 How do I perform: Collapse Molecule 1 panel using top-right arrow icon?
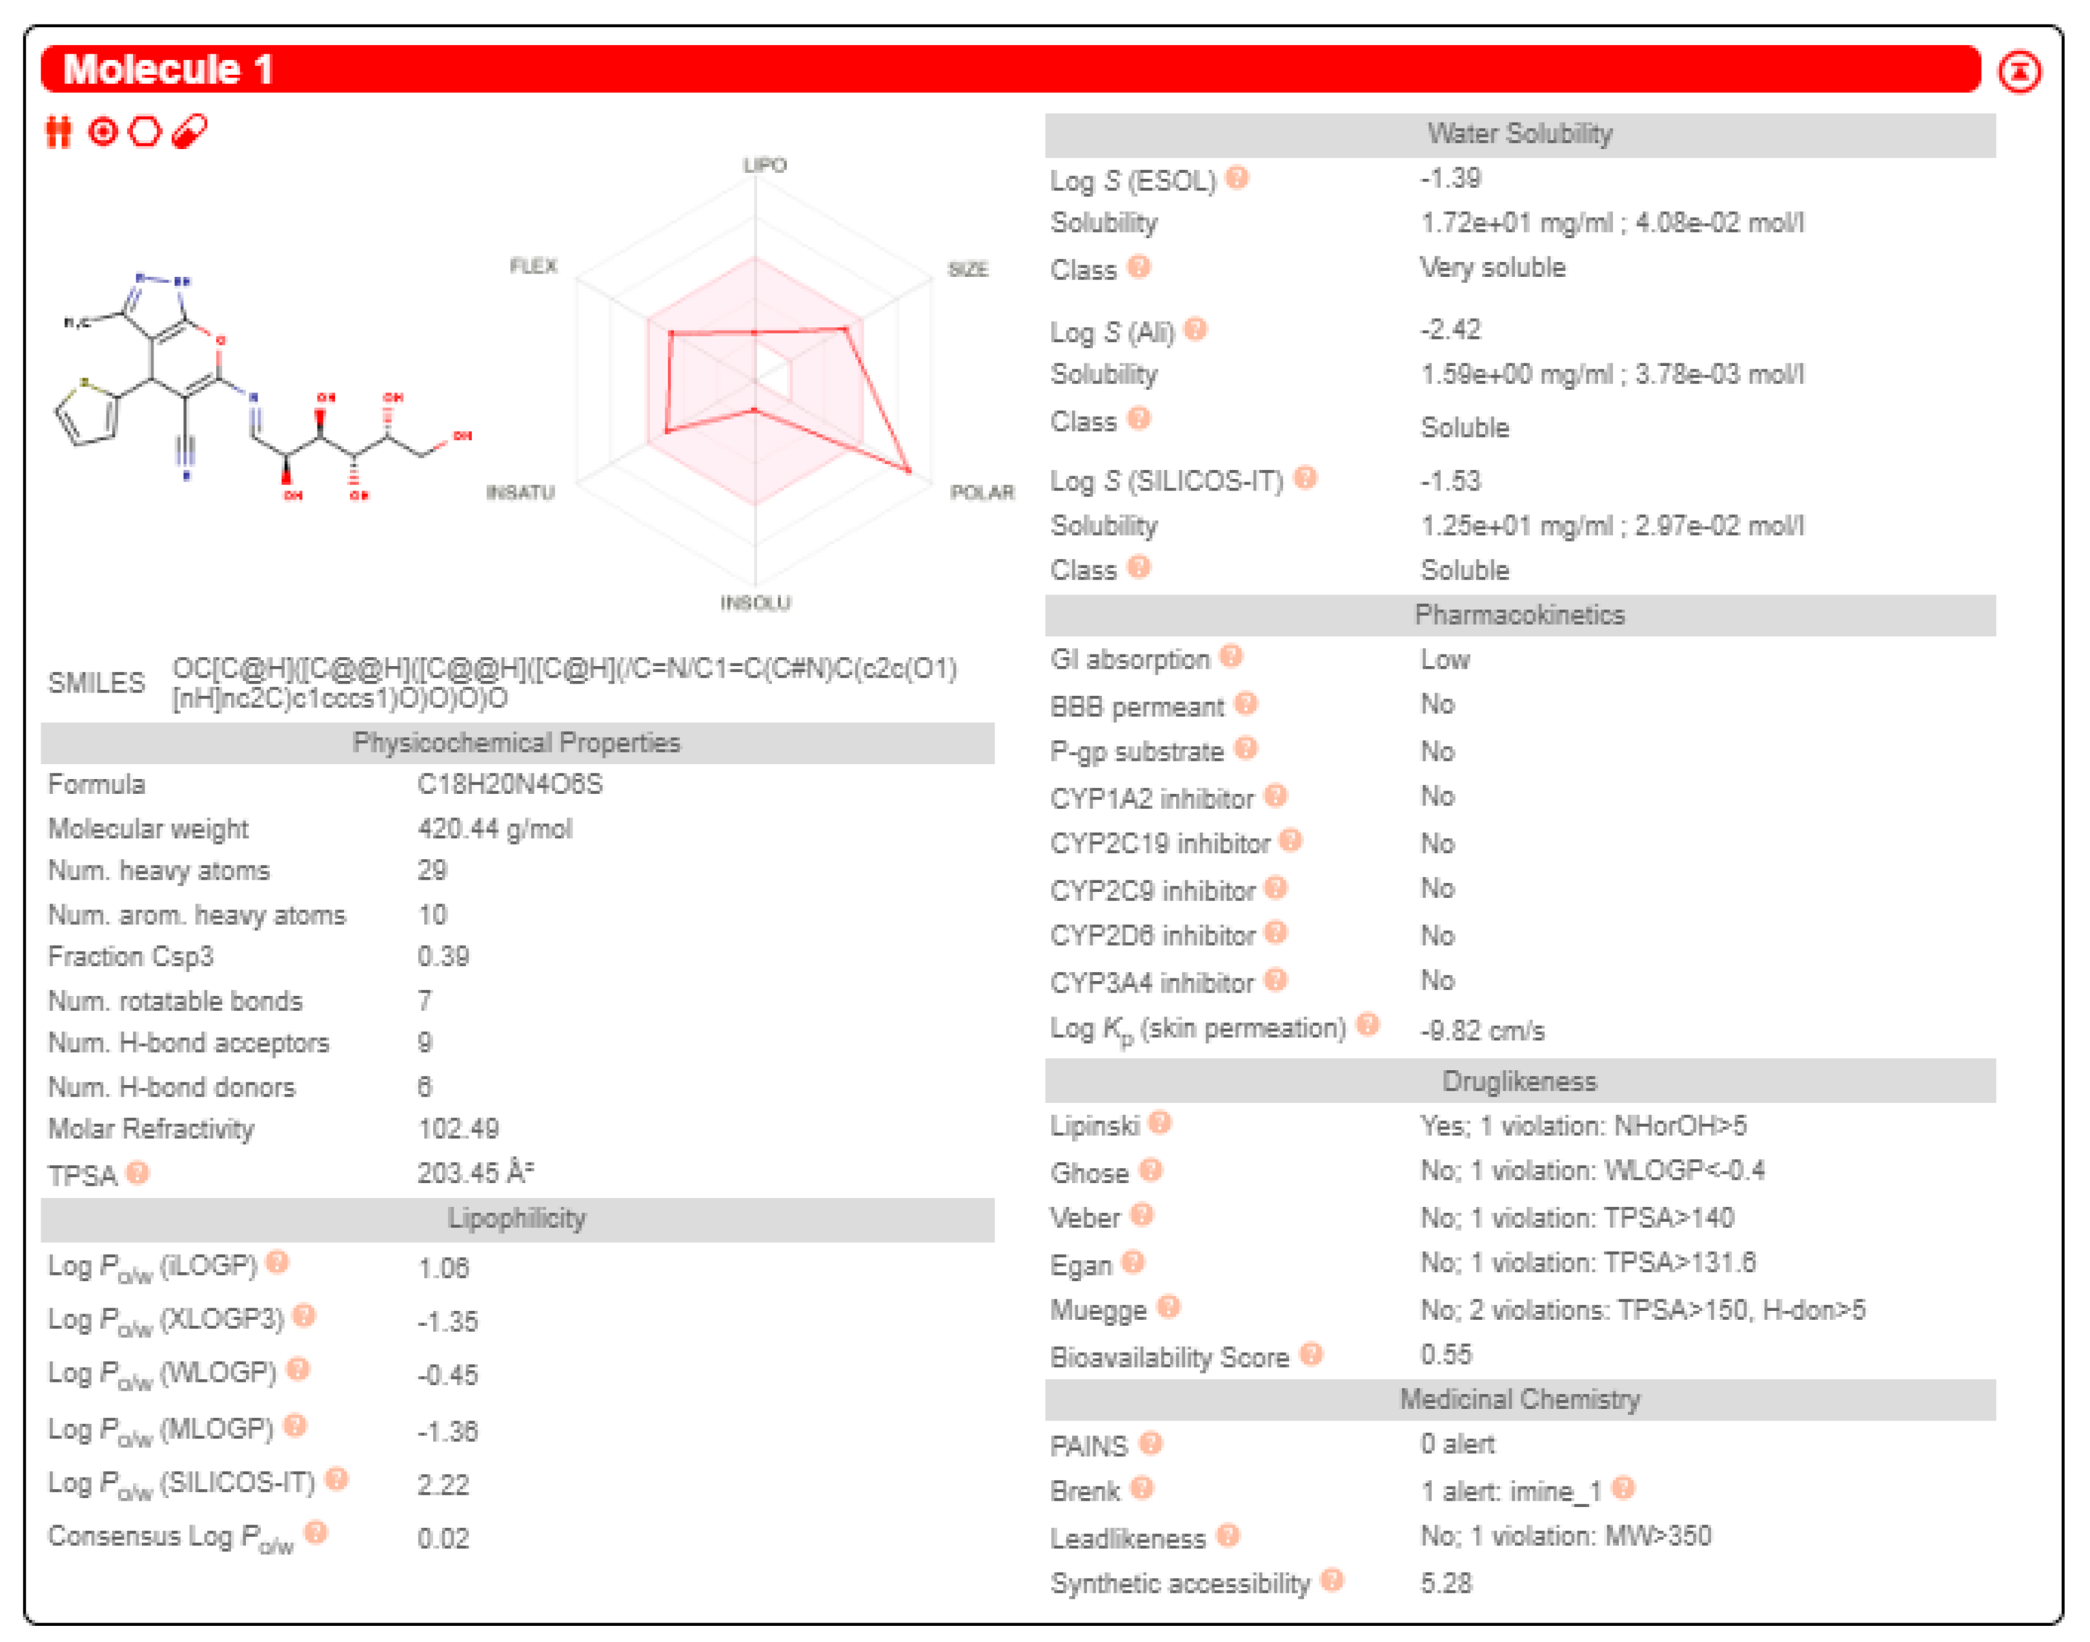pyautogui.click(x=2019, y=72)
